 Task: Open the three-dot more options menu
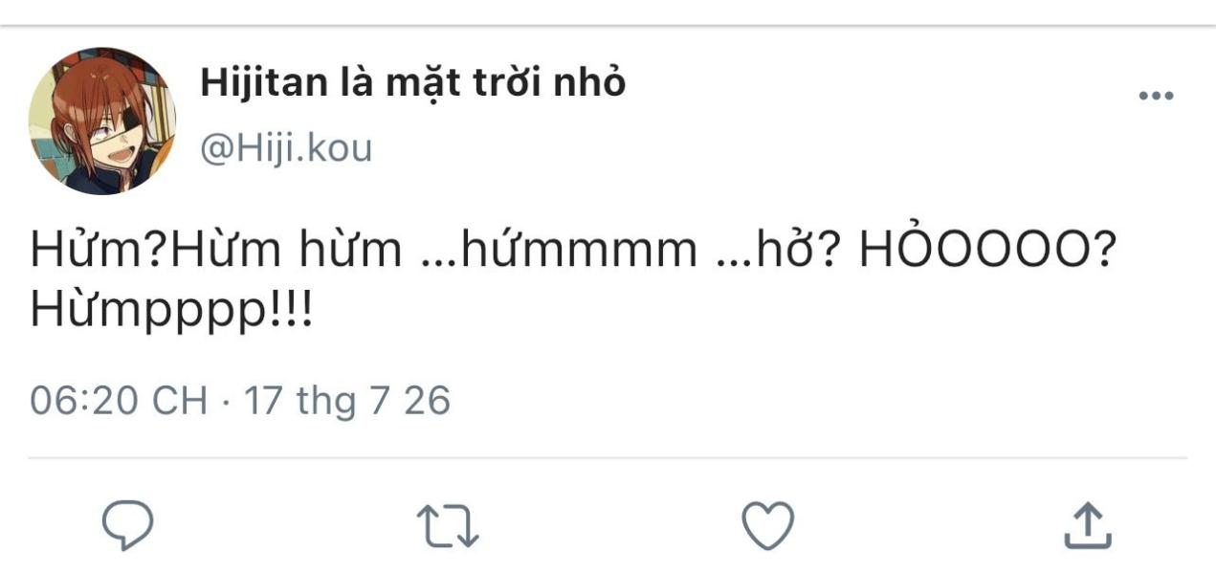click(x=1156, y=96)
